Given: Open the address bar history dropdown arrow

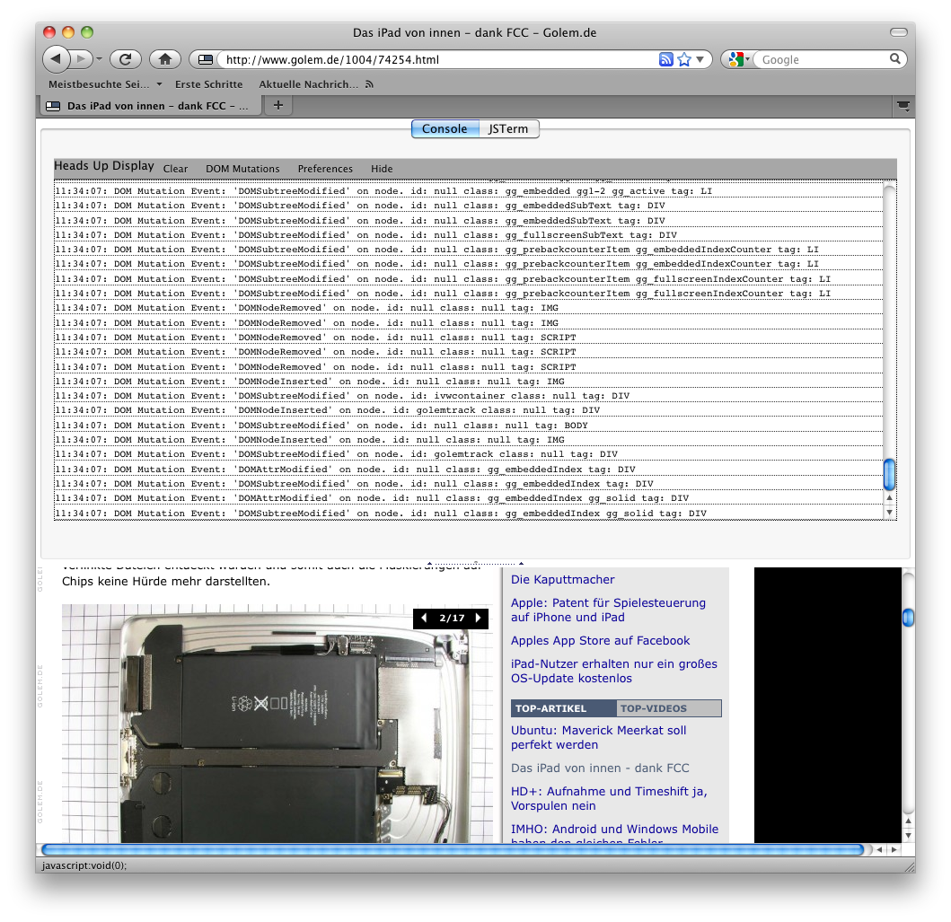Looking at the screenshot, I should [700, 59].
